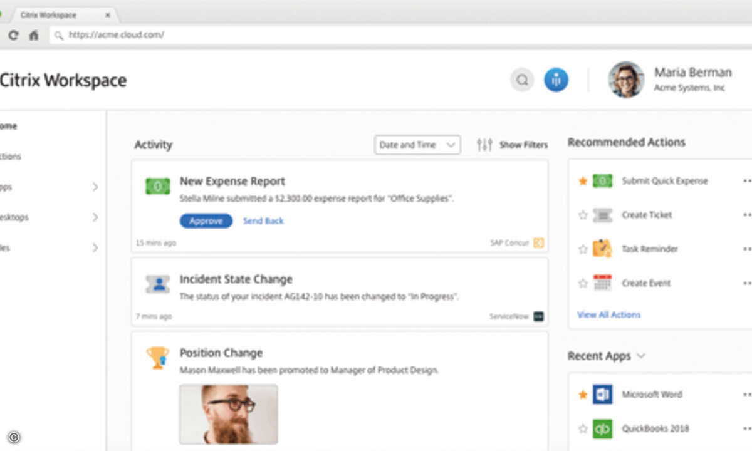Click the "QuickBooks 2018" app name
The image size is (752, 451).
point(655,428)
